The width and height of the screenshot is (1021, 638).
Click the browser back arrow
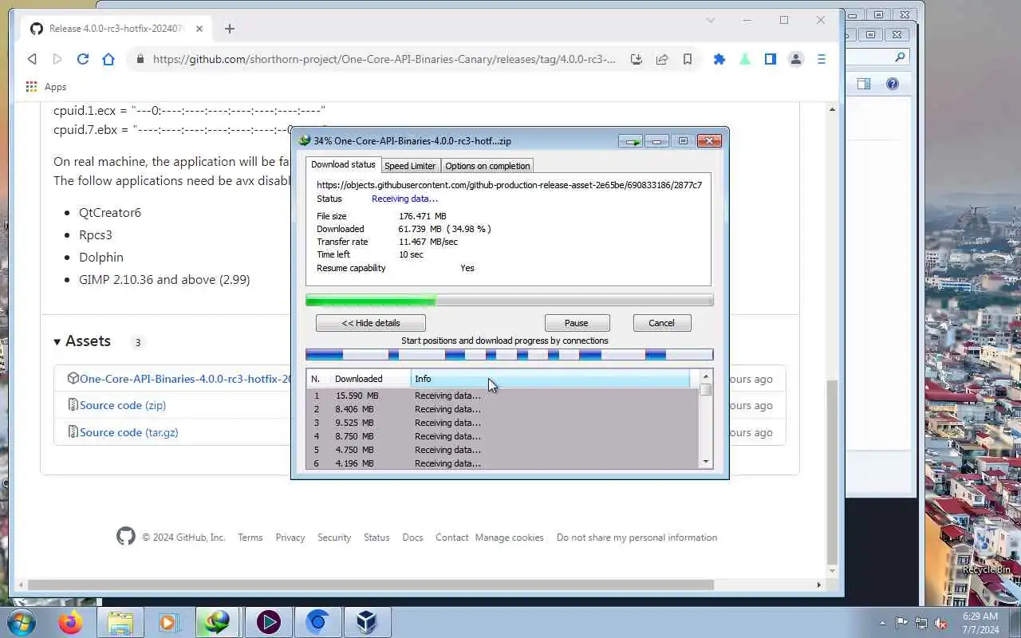point(32,59)
